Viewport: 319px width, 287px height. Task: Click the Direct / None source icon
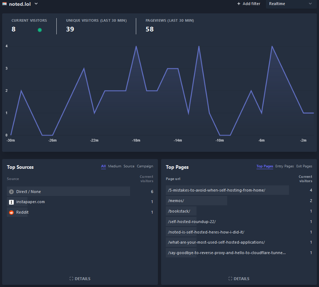click(x=12, y=192)
